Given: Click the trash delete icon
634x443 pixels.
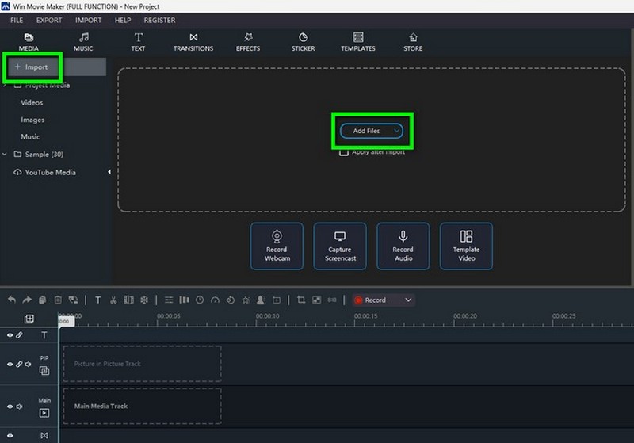Looking at the screenshot, I should pyautogui.click(x=58, y=300).
